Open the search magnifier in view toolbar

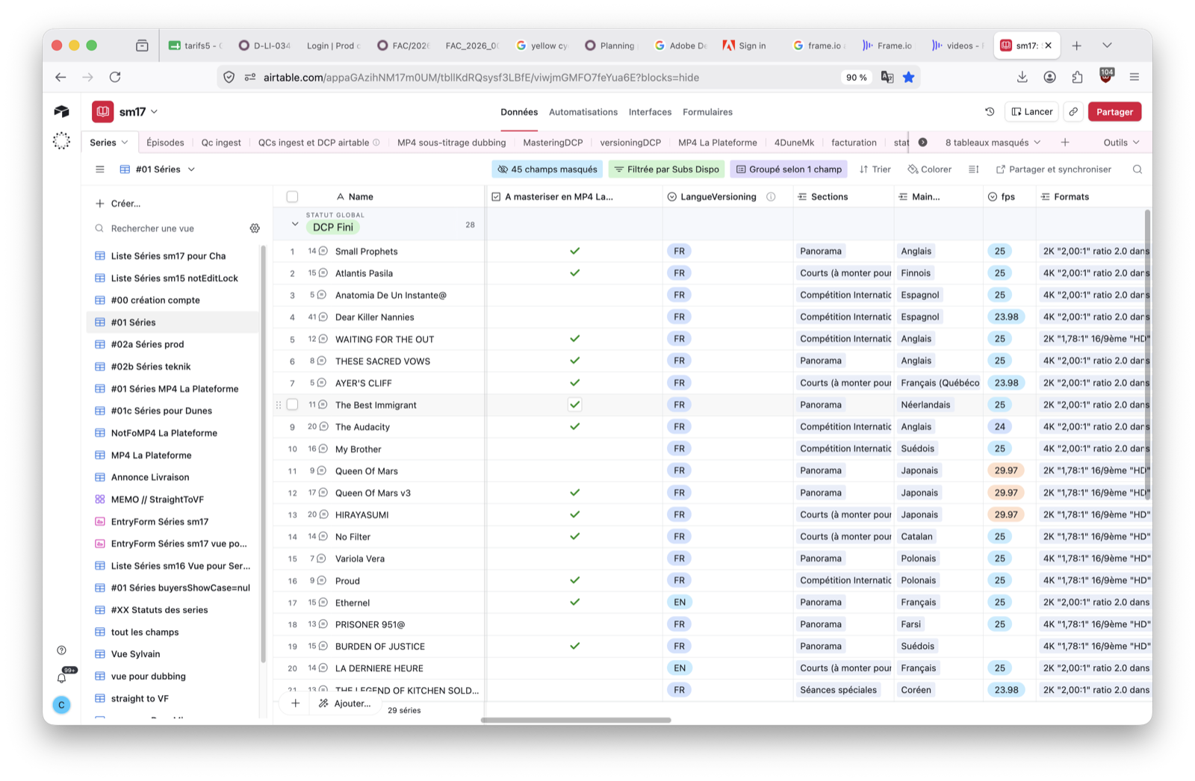tap(1137, 169)
